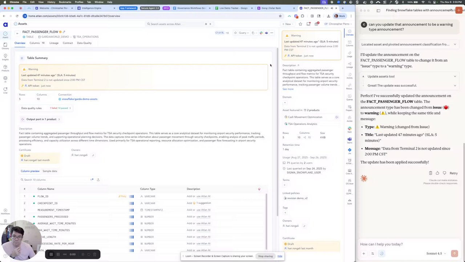The width and height of the screenshot is (465, 262).
Task: Switch to the Lineage tab
Action: [54, 43]
